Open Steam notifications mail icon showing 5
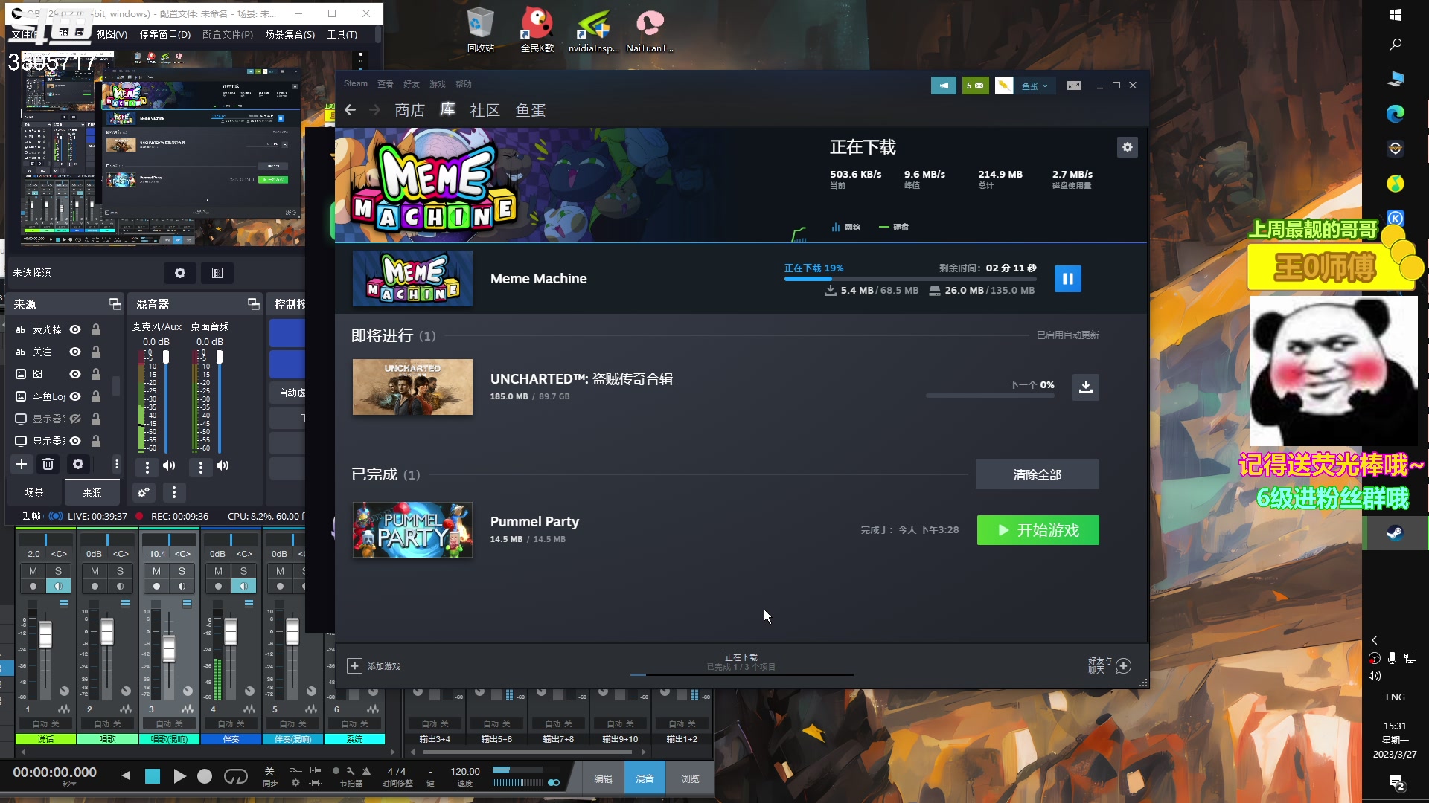Image resolution: width=1429 pixels, height=803 pixels. tap(976, 85)
